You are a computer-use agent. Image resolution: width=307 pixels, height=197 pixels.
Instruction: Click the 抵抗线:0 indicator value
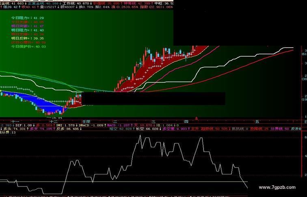[240, 129]
